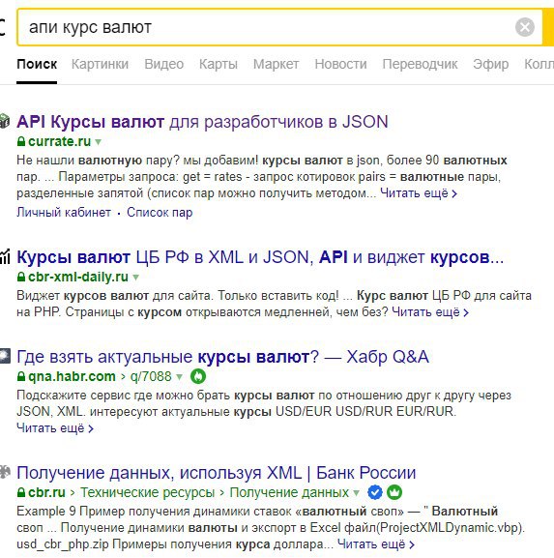This screenshot has width=554, height=558.
Task: Click the blue verified checkmark badge near cbr.ru
Action: pos(375,493)
